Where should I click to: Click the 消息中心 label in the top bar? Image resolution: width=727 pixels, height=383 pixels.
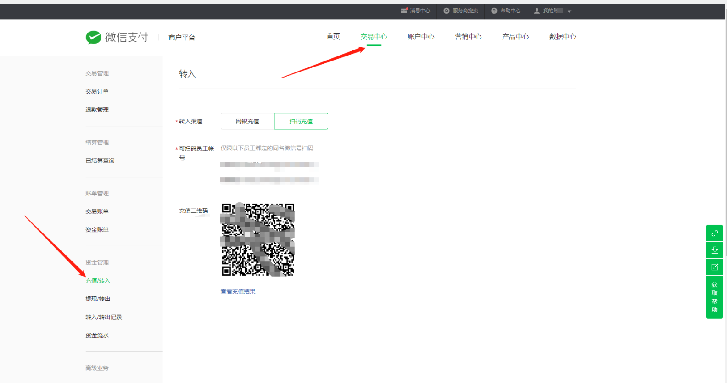tap(420, 11)
